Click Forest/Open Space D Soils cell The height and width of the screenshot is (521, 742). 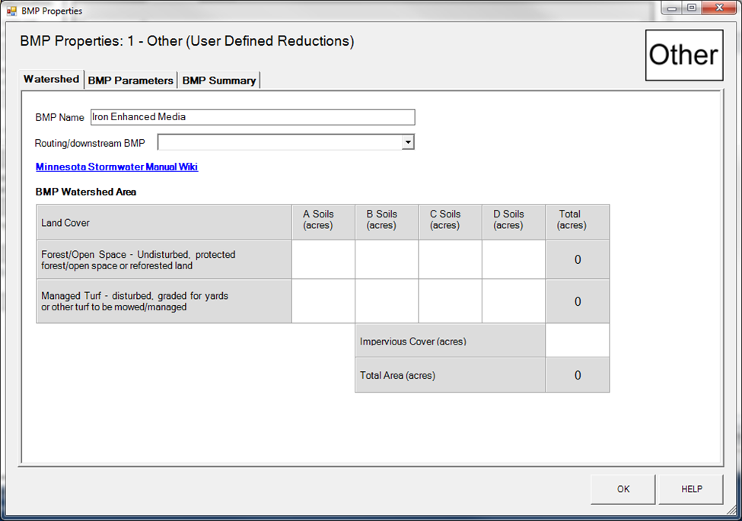point(514,260)
